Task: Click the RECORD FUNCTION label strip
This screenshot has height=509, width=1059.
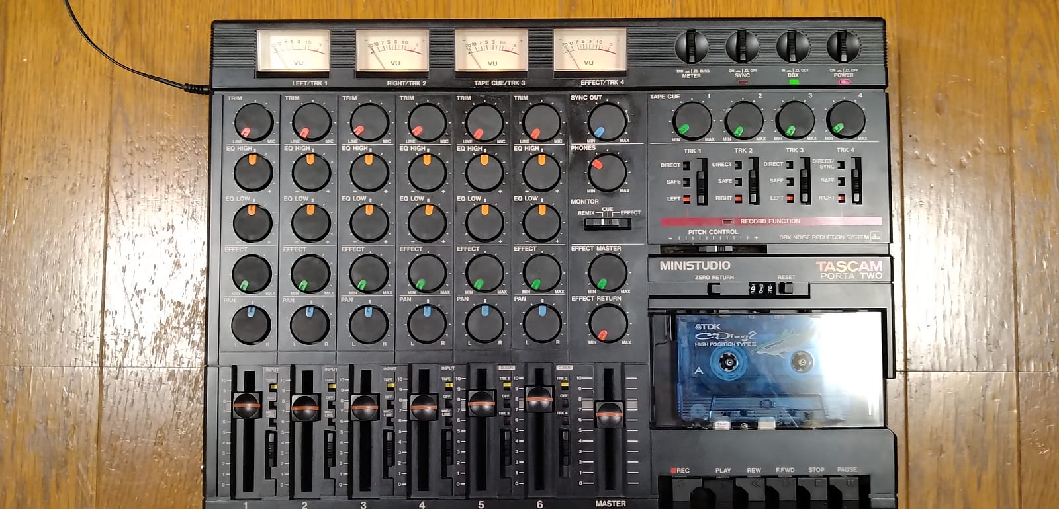Action: pyautogui.click(x=770, y=221)
